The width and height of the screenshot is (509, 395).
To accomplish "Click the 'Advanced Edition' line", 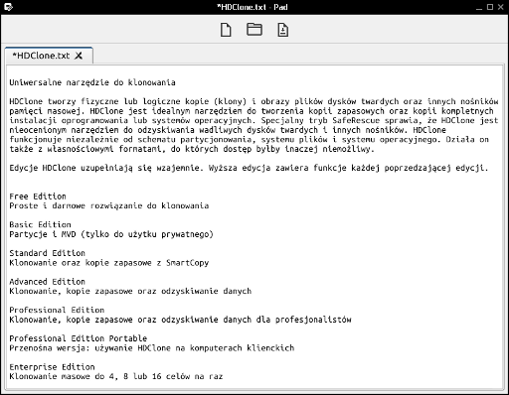I will coord(47,282).
